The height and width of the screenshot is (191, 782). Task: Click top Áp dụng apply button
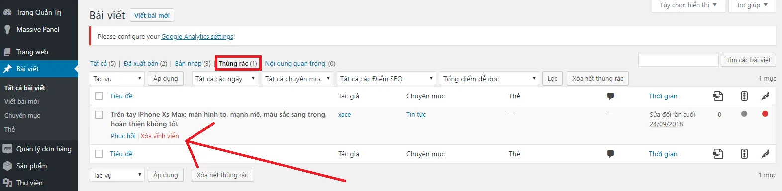(166, 79)
